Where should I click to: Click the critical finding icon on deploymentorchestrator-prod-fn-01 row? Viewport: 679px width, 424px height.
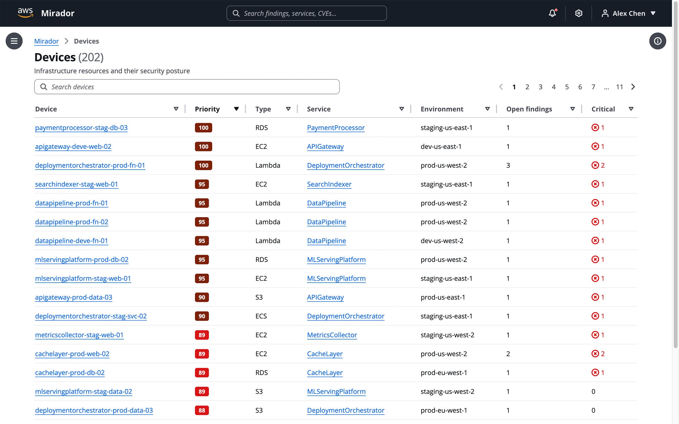tap(595, 165)
